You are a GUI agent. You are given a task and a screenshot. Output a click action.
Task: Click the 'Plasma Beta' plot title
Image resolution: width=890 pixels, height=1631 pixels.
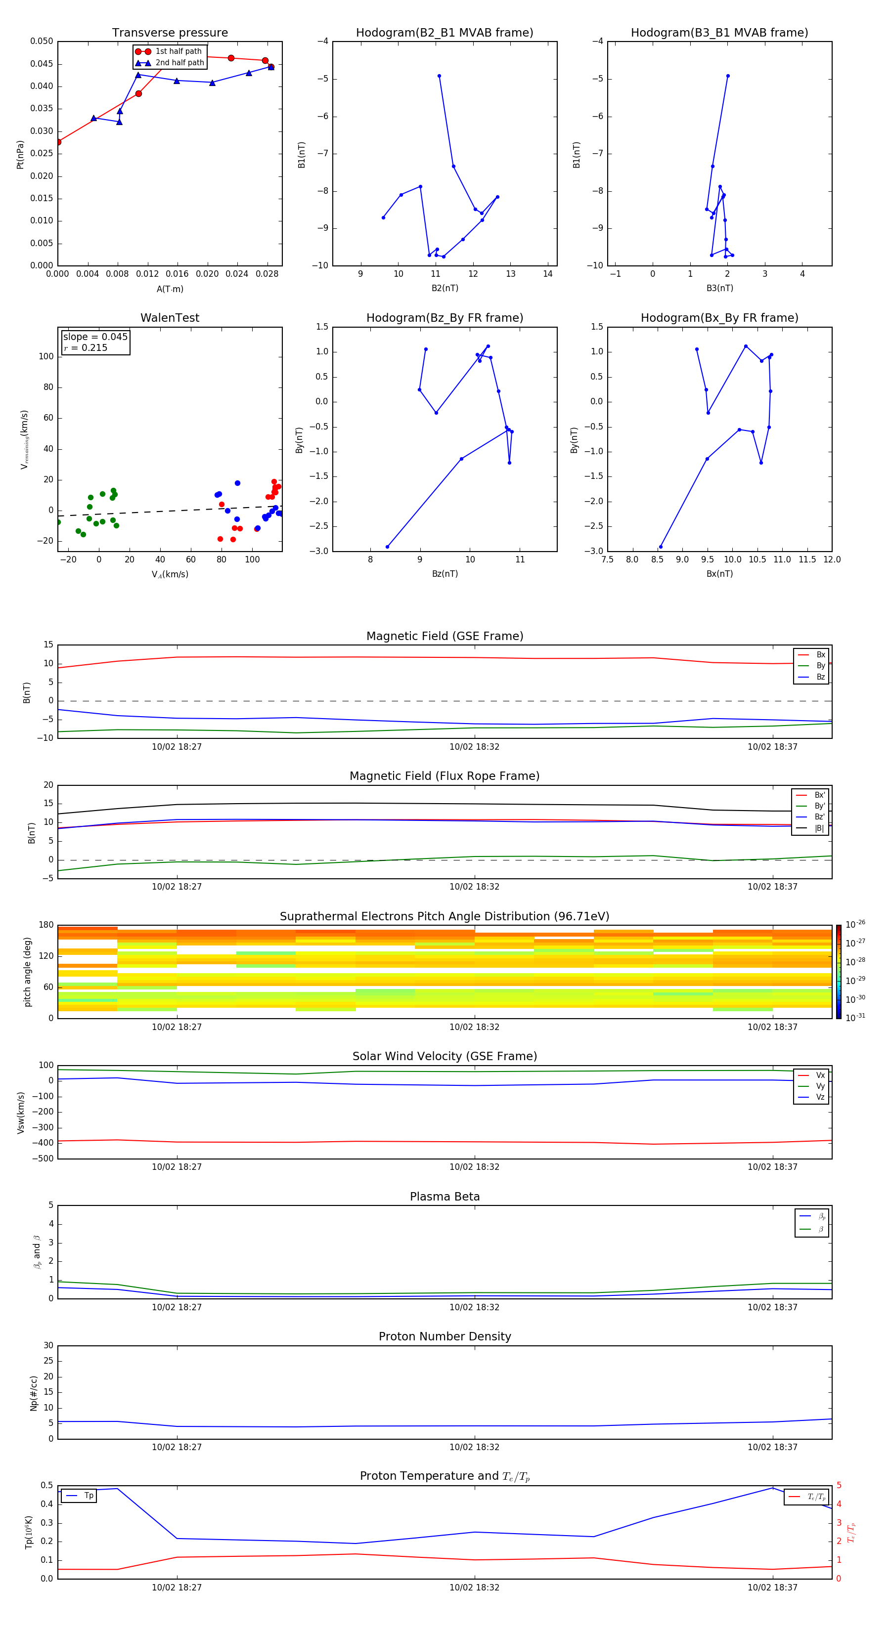tap(445, 1197)
